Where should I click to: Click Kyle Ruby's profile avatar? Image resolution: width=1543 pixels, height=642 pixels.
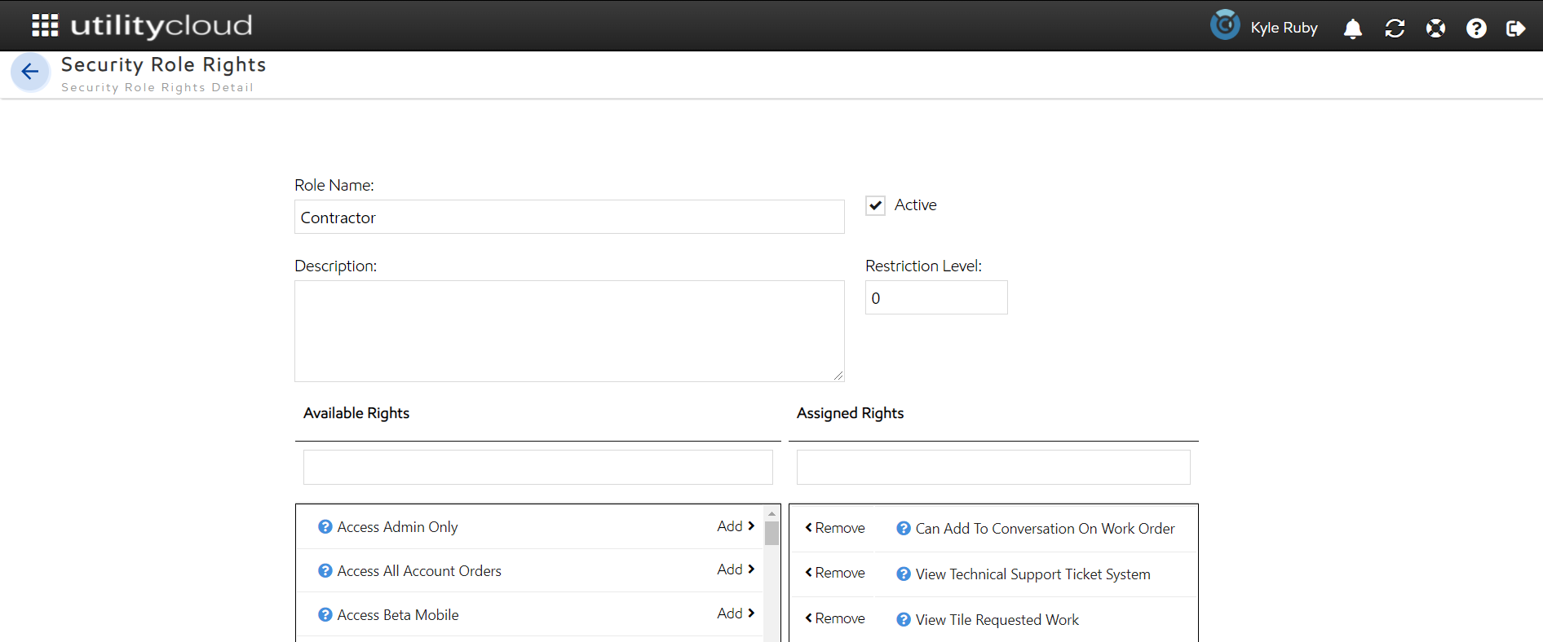click(x=1225, y=25)
